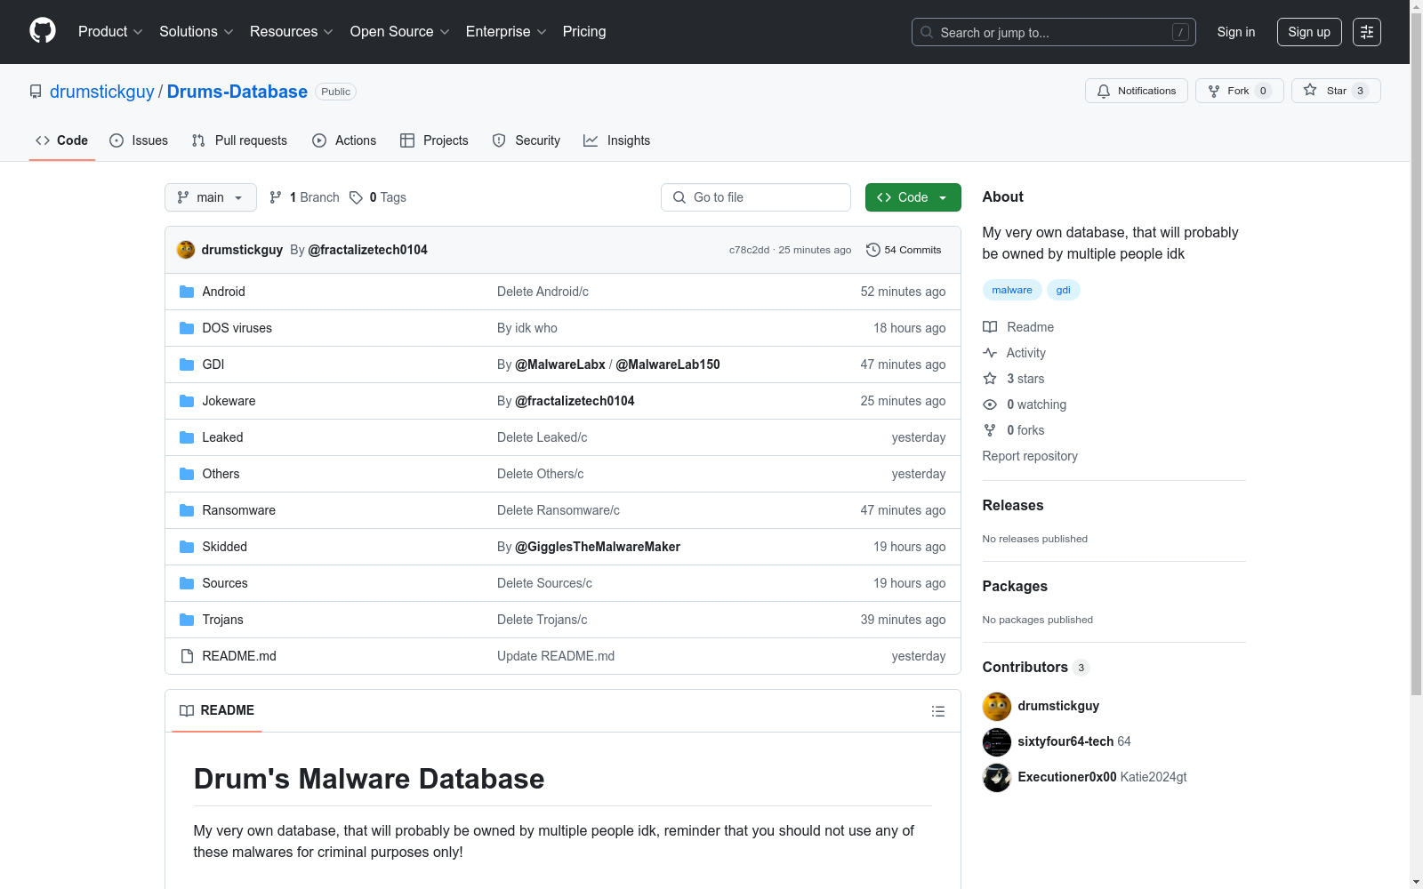Open the Drums-Database repository link
Screen dimensions: 1423x889
pyautogui.click(x=237, y=92)
